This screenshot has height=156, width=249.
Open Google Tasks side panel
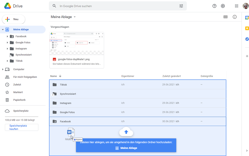pos(247,39)
